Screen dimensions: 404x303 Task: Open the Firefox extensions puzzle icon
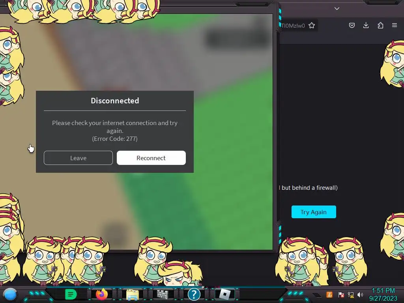[x=380, y=25]
